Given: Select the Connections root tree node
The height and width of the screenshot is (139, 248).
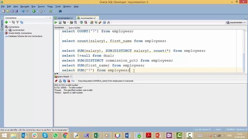Looking at the screenshot, I should click(14, 27).
